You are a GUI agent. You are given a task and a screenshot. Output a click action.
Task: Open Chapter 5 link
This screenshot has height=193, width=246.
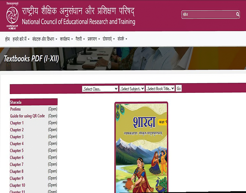click(17, 151)
